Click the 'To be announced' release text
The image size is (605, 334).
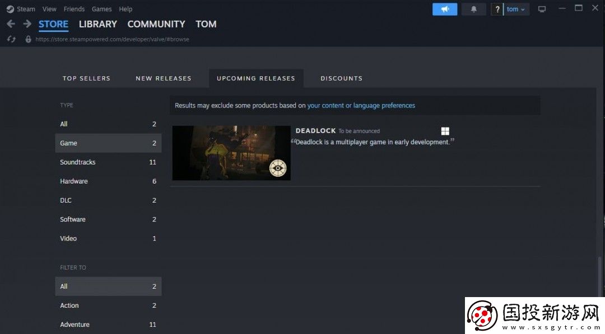pyautogui.click(x=359, y=131)
